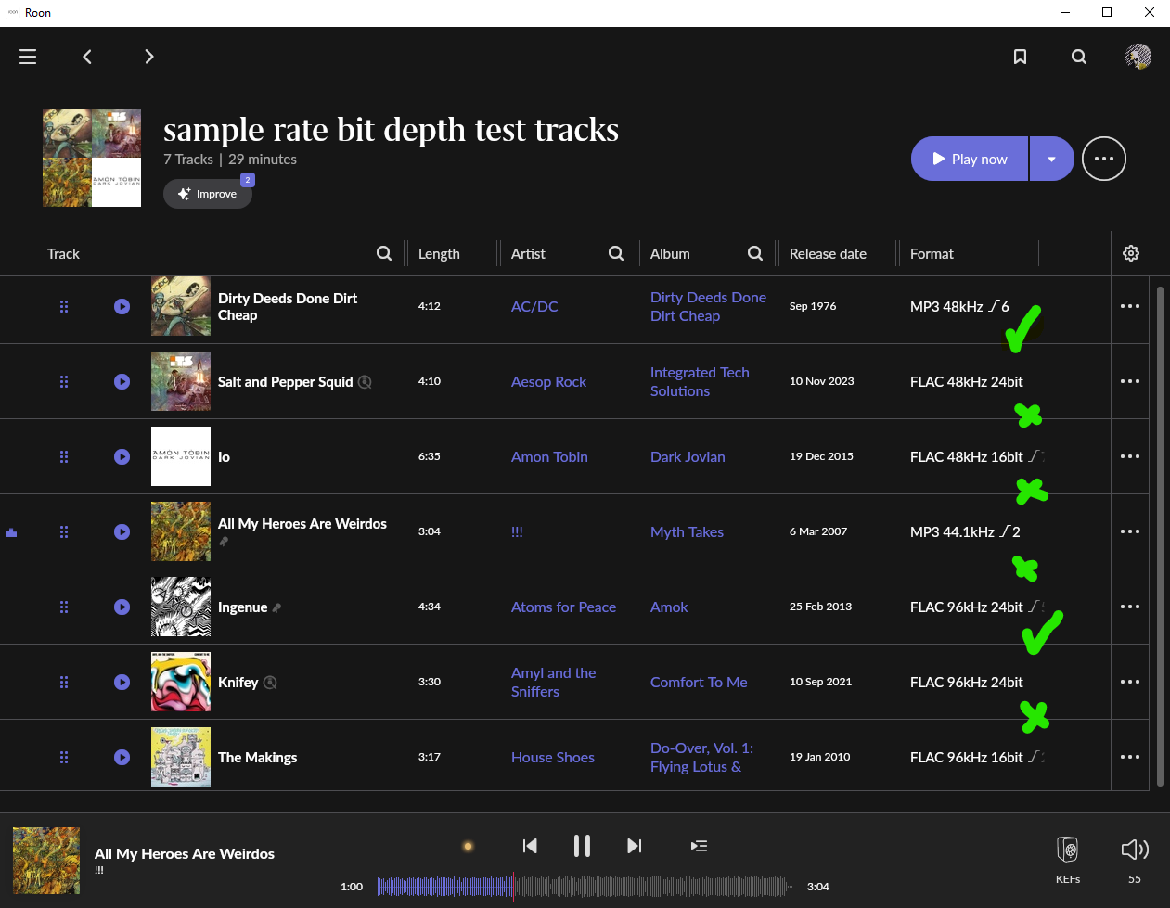Screen dimensions: 1170x908
Task: Play All My Heroes Are Weirdos row
Action: coord(122,531)
